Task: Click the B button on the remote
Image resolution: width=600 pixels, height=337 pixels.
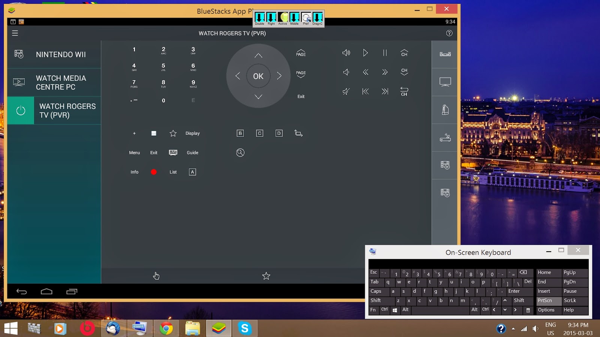Action: [x=240, y=133]
